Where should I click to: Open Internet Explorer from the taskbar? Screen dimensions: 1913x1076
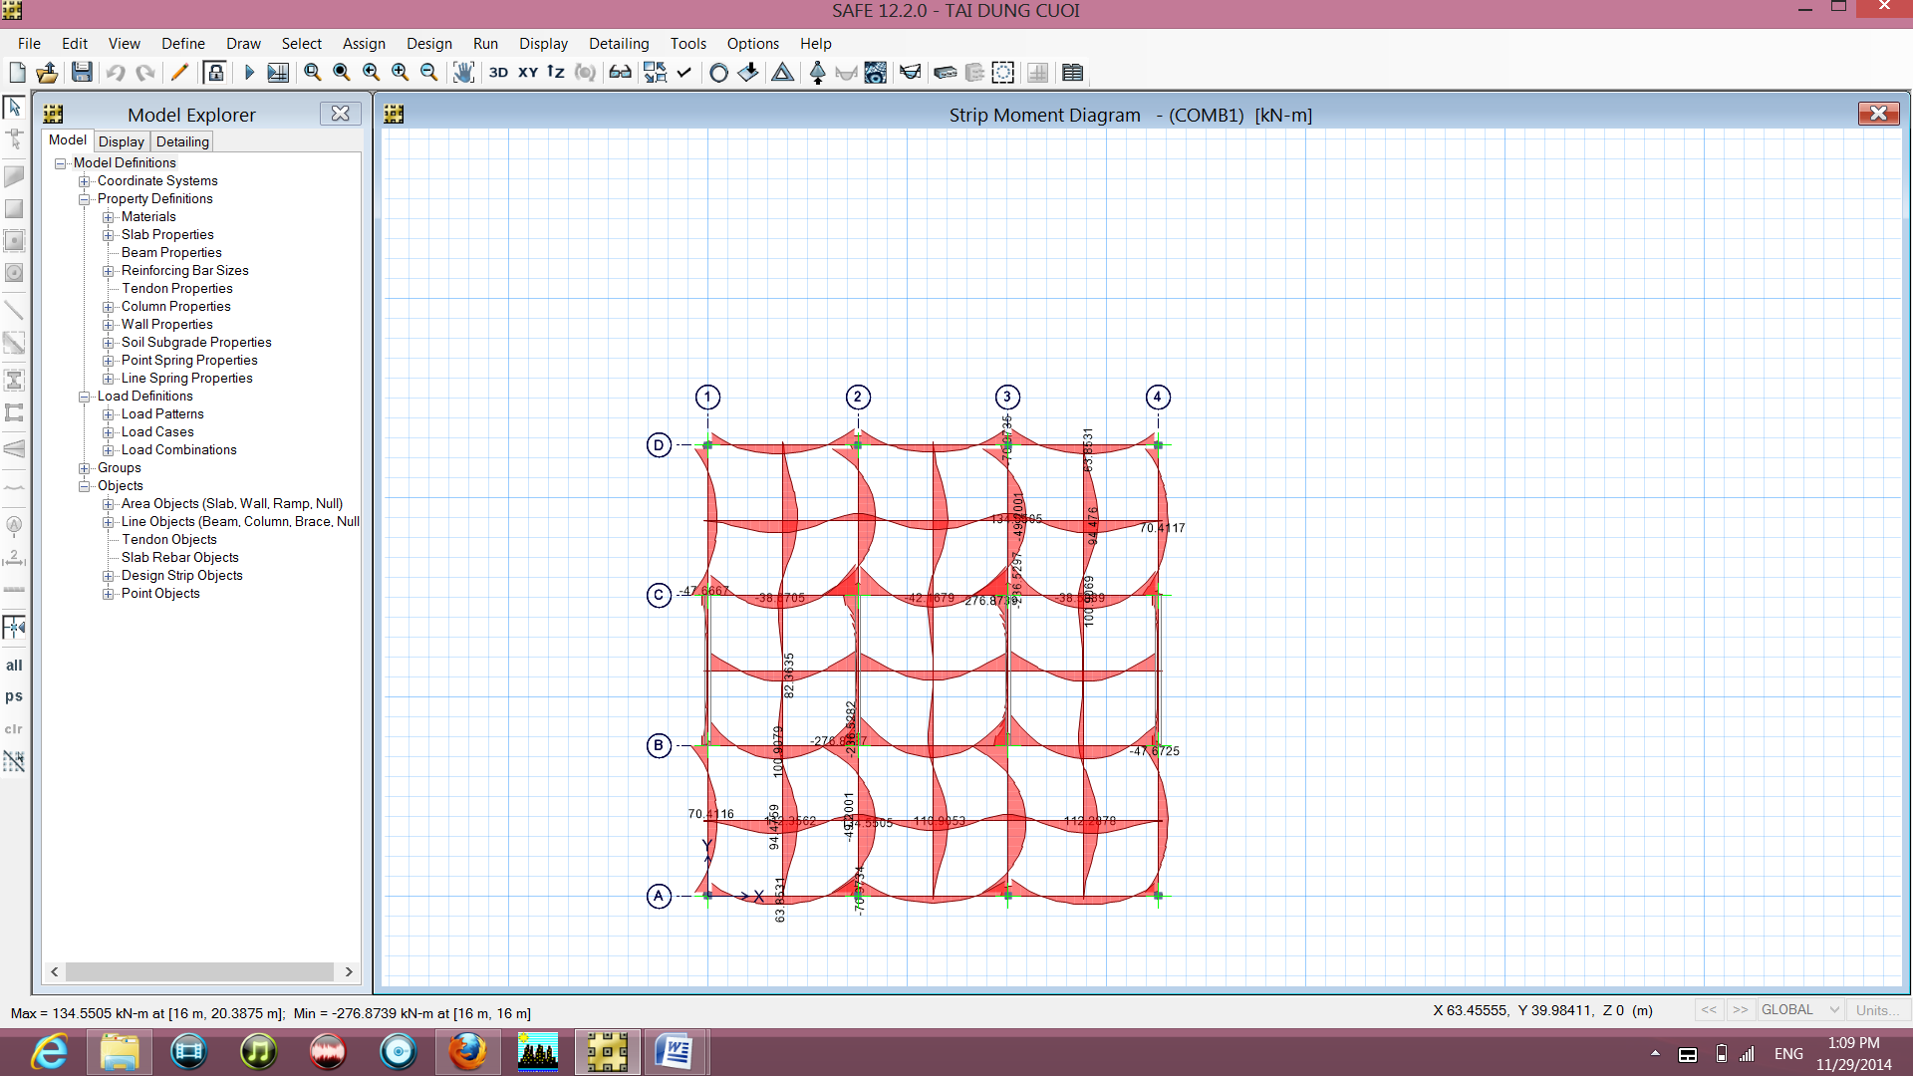pyautogui.click(x=49, y=1052)
